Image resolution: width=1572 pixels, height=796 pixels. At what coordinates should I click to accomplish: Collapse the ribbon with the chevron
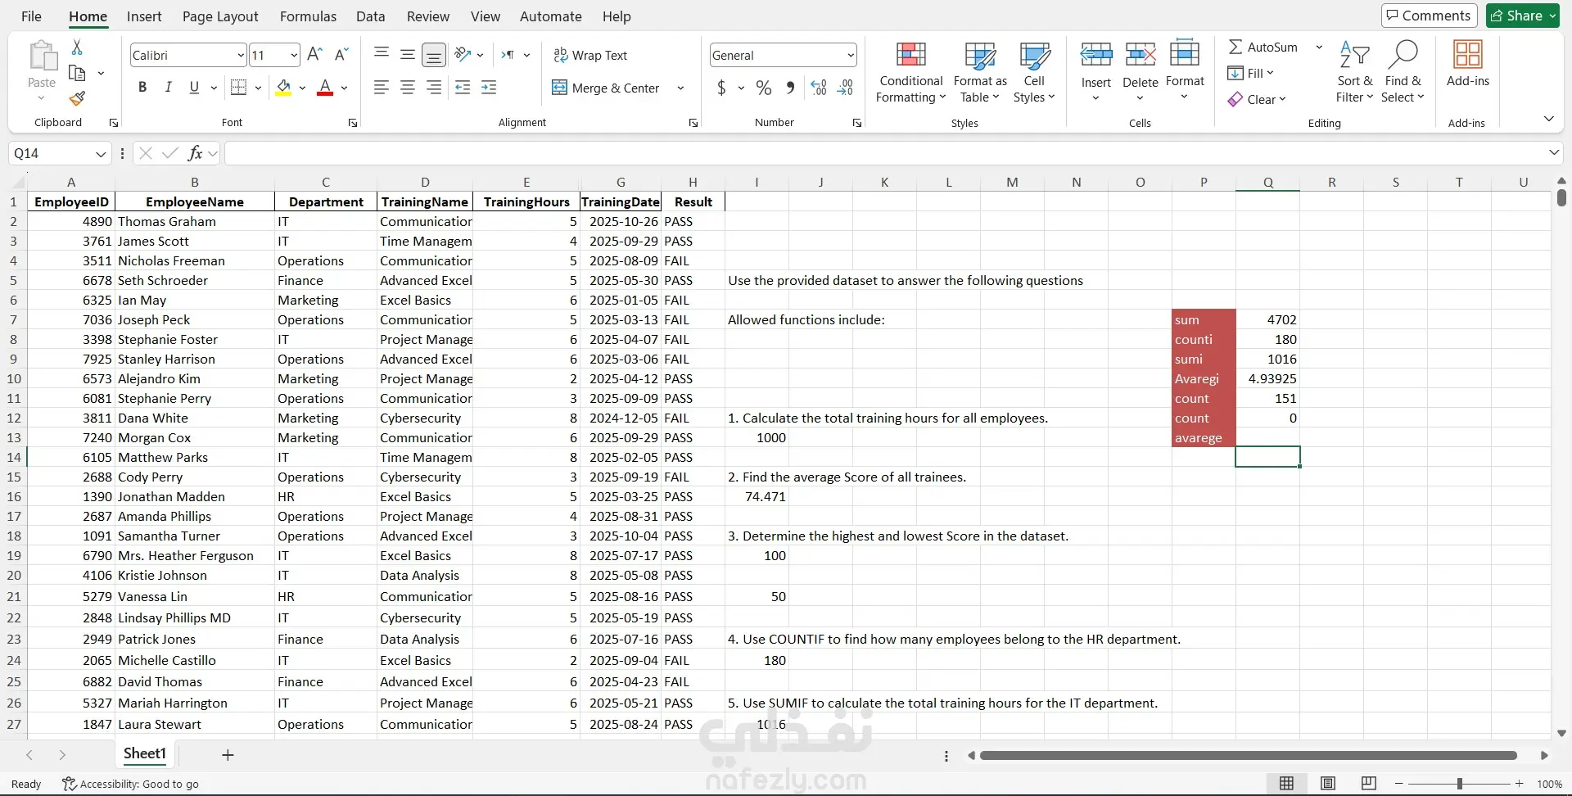coord(1548,119)
